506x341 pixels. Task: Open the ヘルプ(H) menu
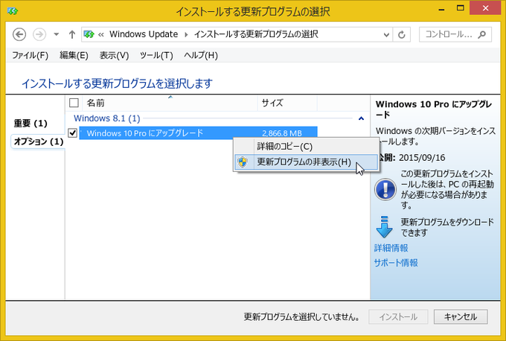click(201, 55)
